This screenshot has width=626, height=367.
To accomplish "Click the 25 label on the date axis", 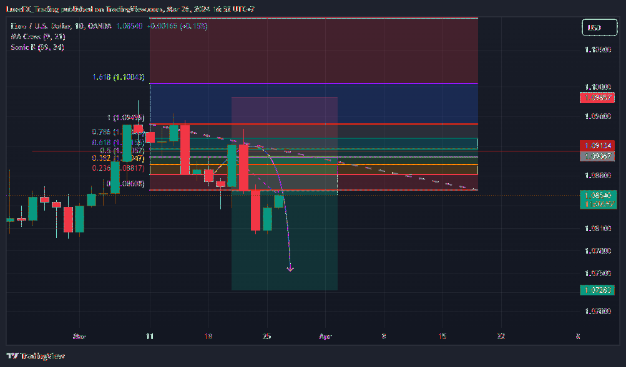I will [x=267, y=336].
